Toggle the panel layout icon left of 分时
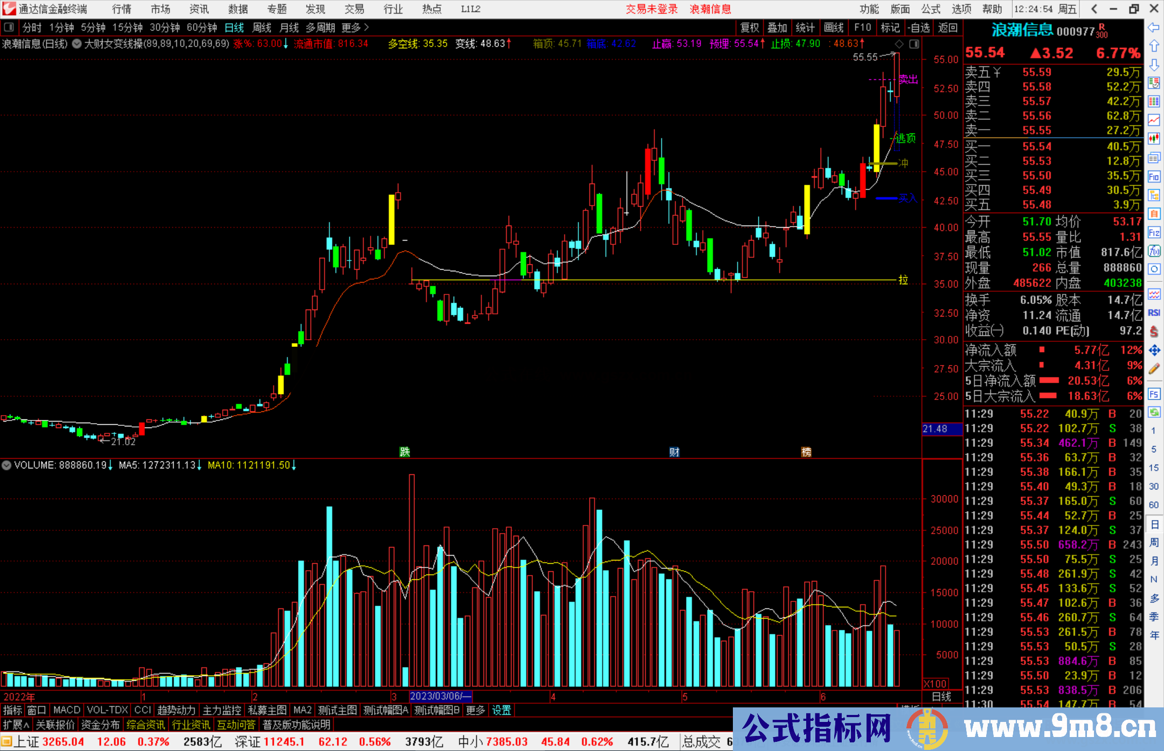The height and width of the screenshot is (751, 1164). (9, 27)
